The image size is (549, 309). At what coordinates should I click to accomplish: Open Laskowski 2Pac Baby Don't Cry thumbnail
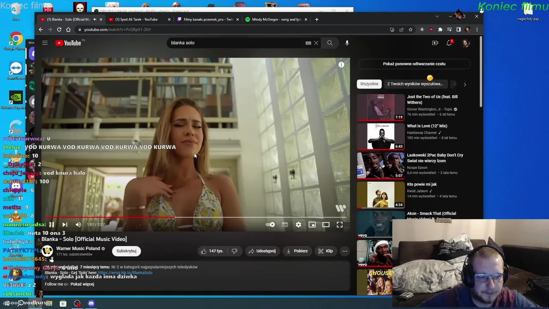(x=380, y=166)
